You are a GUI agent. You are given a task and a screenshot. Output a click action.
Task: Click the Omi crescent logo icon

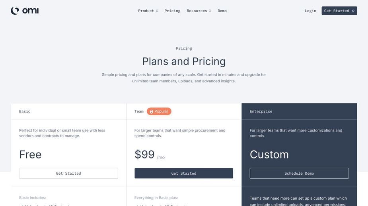pos(15,11)
